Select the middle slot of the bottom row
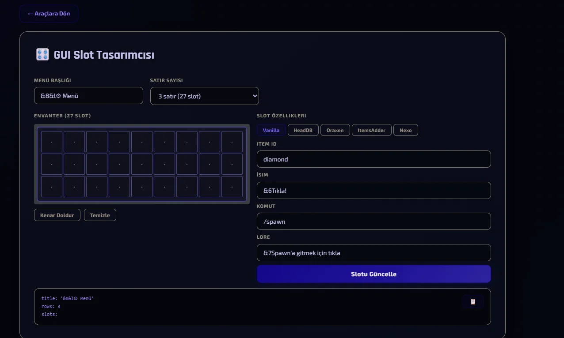 click(x=142, y=187)
